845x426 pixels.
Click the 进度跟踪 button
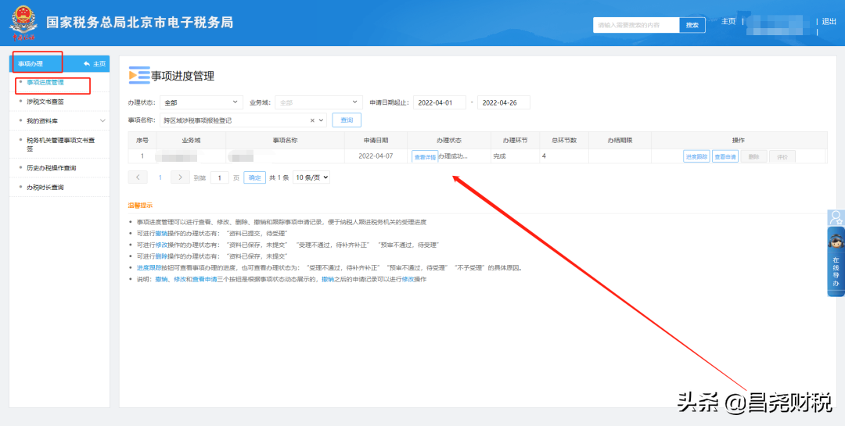click(x=696, y=156)
